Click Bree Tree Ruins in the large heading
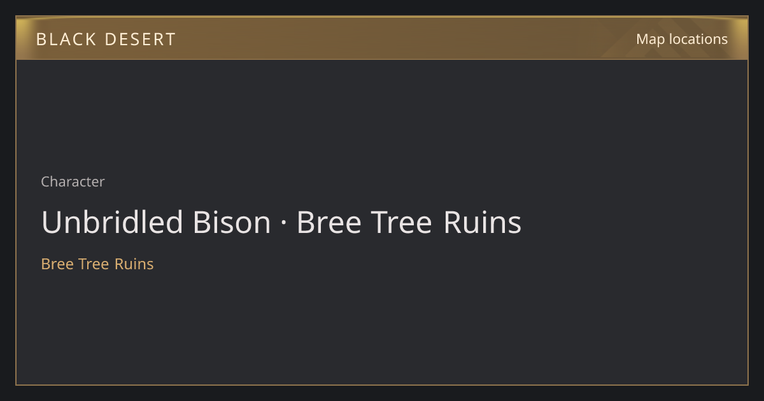This screenshot has height=401, width=764. [x=409, y=222]
